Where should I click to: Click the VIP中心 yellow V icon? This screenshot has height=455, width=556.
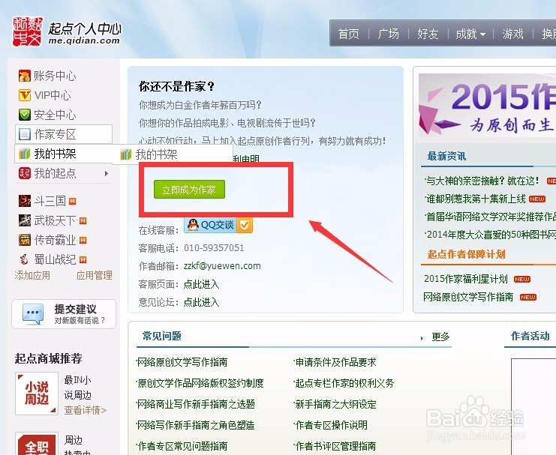click(x=25, y=95)
